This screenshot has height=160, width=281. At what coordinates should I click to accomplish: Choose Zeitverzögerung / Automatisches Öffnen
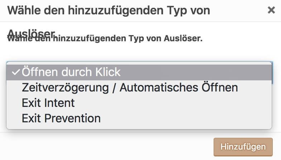point(129,88)
